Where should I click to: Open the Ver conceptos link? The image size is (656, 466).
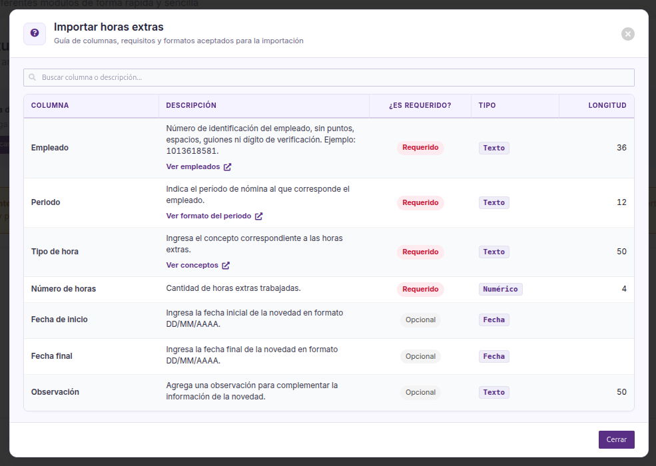pos(192,265)
